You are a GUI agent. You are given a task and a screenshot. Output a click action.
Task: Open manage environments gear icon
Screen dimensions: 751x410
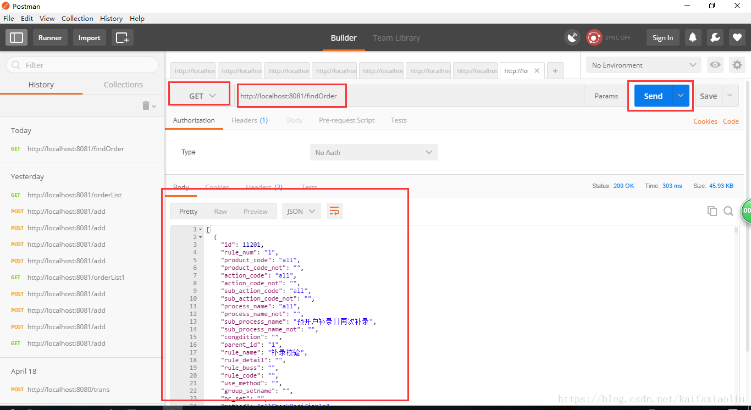(737, 65)
